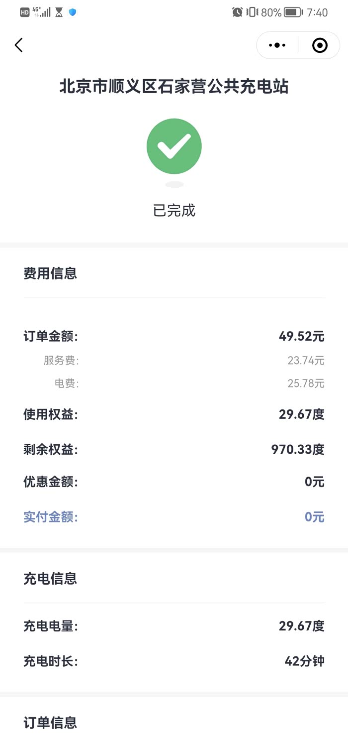Tap the charging station name title
348x755 pixels.
(174, 87)
